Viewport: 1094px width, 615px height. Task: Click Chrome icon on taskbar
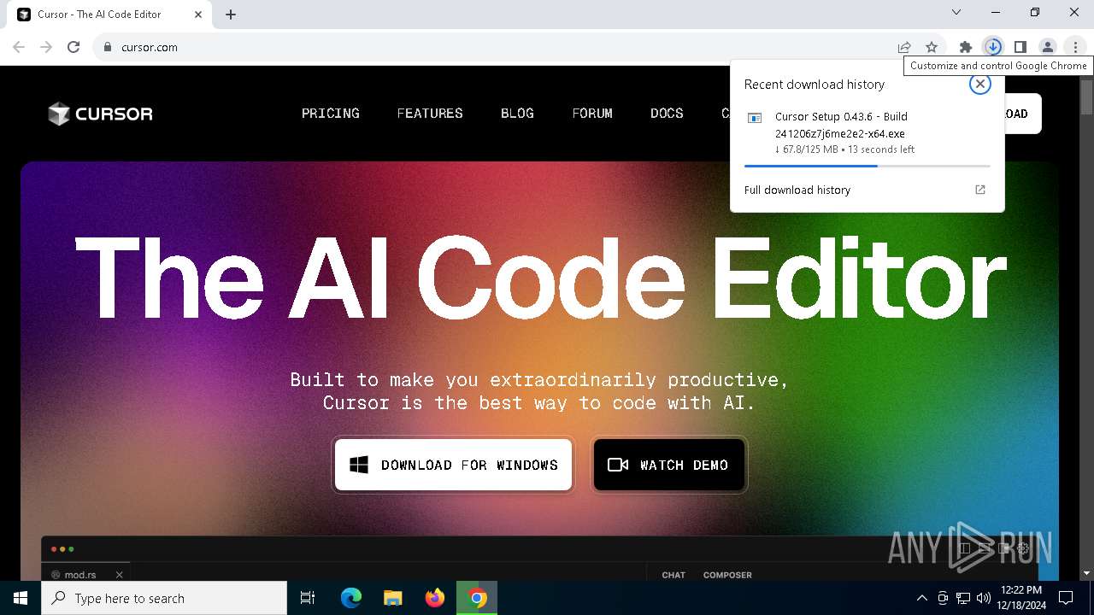(477, 598)
